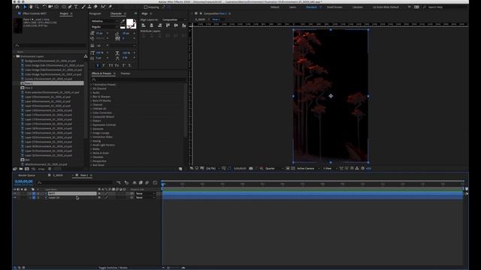Image resolution: width=481 pixels, height=270 pixels.
Task: Open the Helvetica font family dropdown
Action: coord(104,21)
